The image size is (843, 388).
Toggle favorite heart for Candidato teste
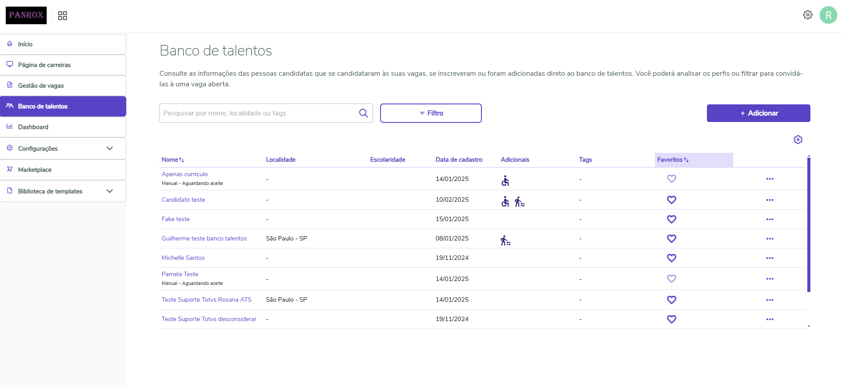(672, 200)
